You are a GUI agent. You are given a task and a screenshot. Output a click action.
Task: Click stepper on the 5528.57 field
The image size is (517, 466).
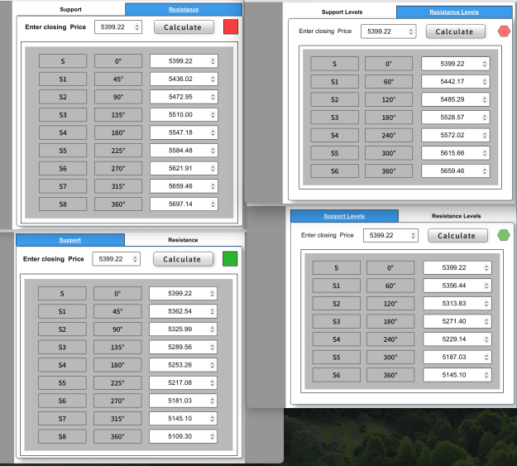tap(485, 118)
